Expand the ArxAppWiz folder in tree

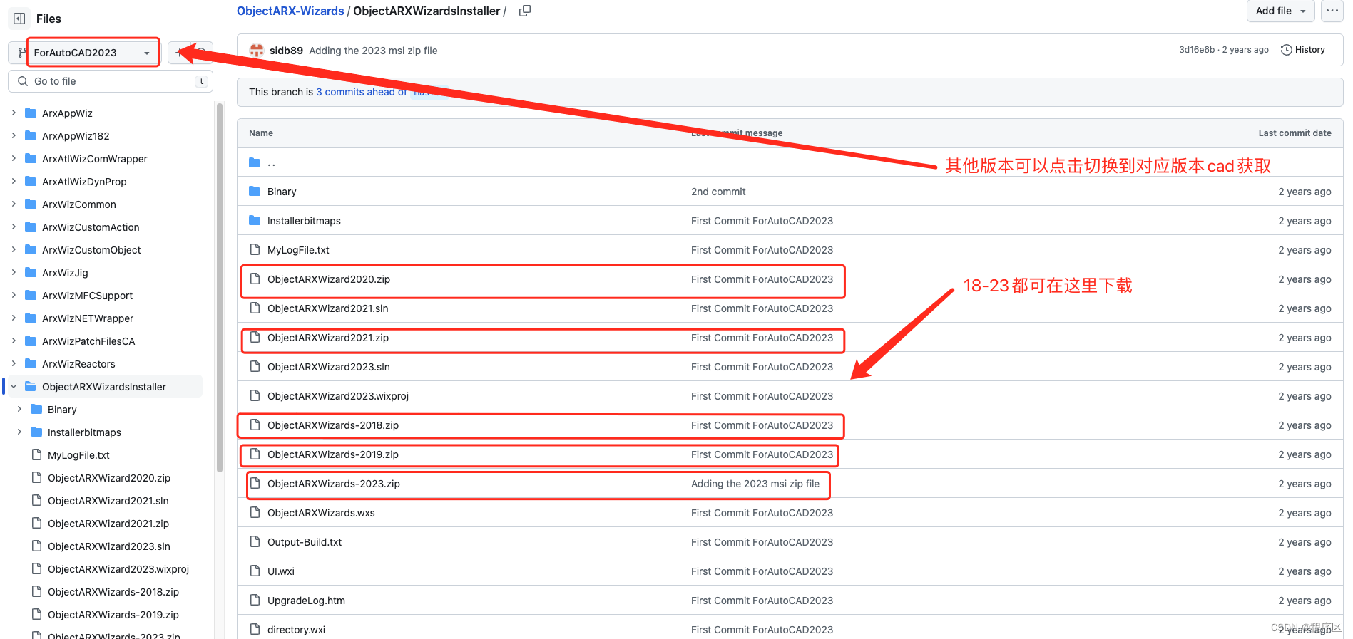tap(14, 113)
